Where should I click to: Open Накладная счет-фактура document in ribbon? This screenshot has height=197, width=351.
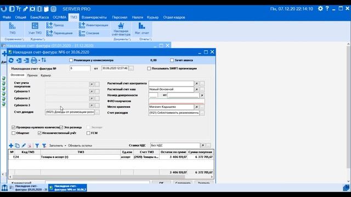[121, 29]
